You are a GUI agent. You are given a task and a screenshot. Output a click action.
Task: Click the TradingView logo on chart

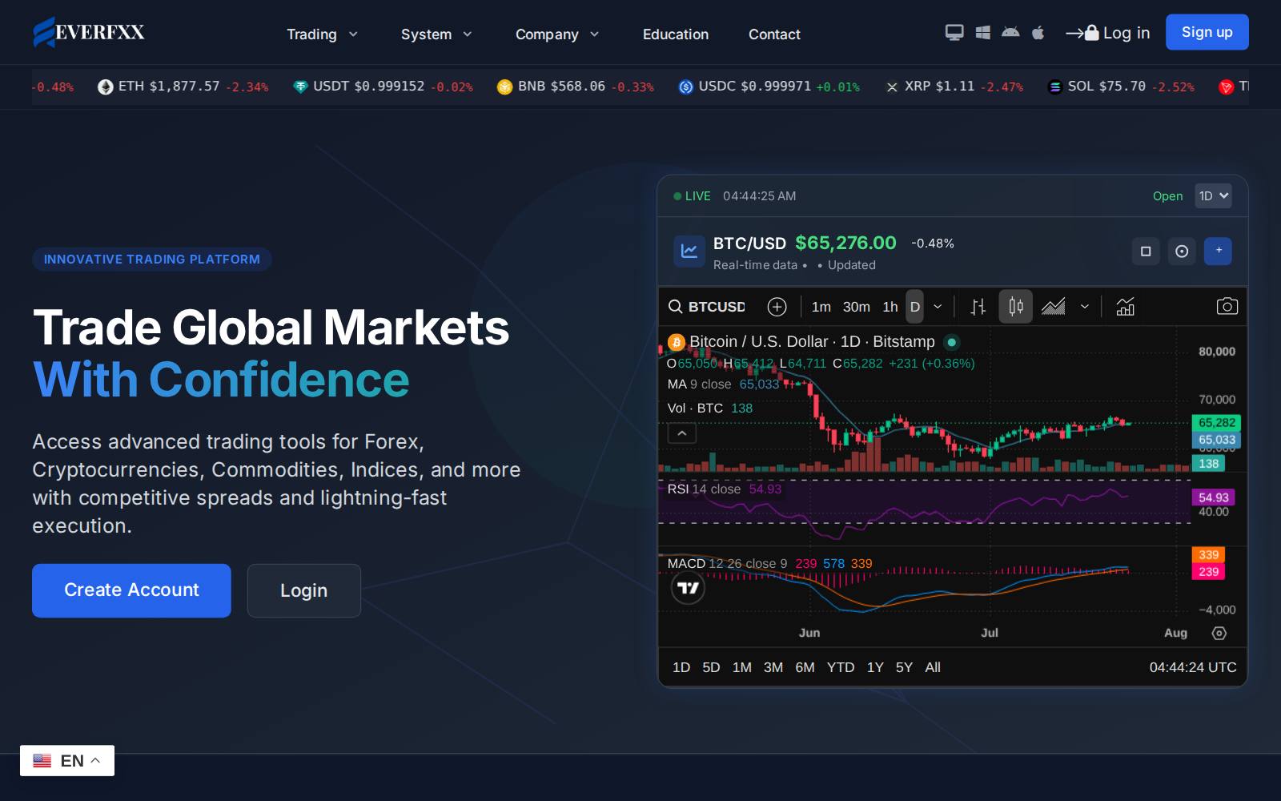(x=688, y=588)
